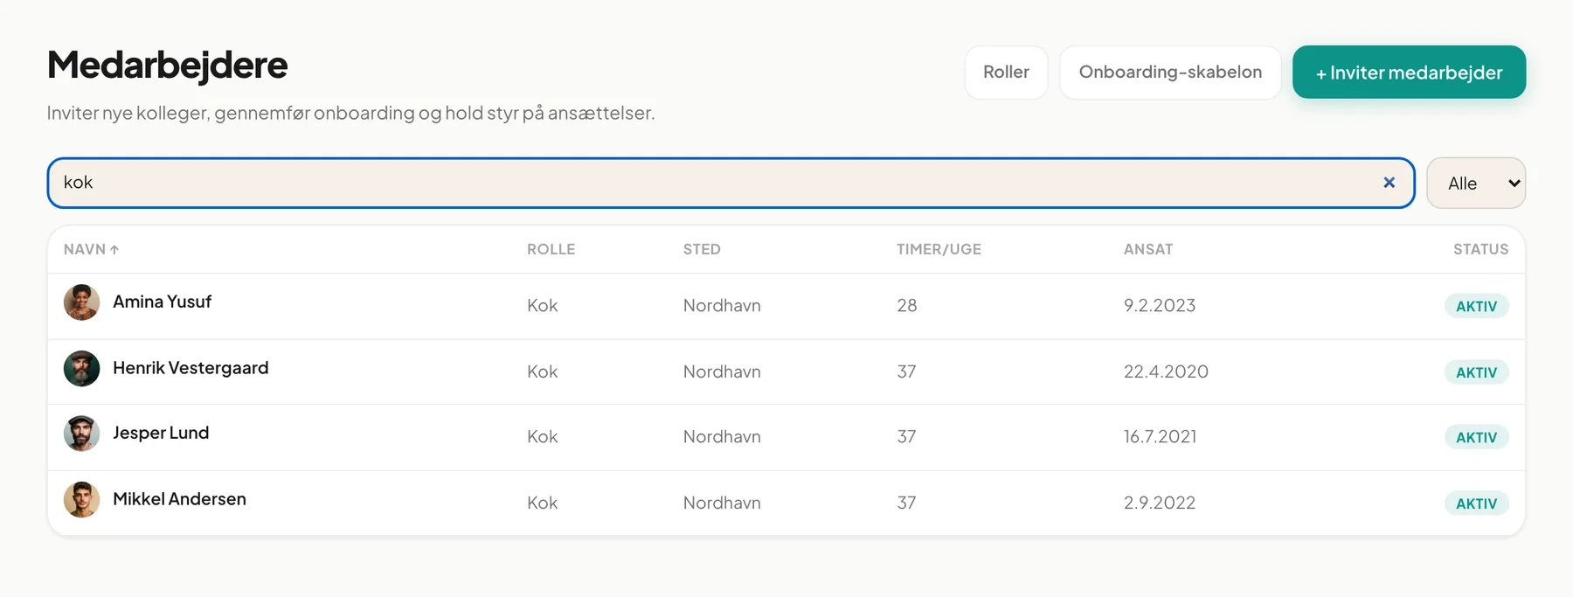Click Nordhavn in Jesper Lund's row

(x=722, y=436)
